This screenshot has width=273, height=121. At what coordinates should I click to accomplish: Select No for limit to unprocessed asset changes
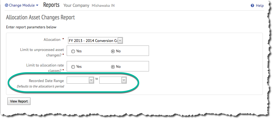[113, 51]
